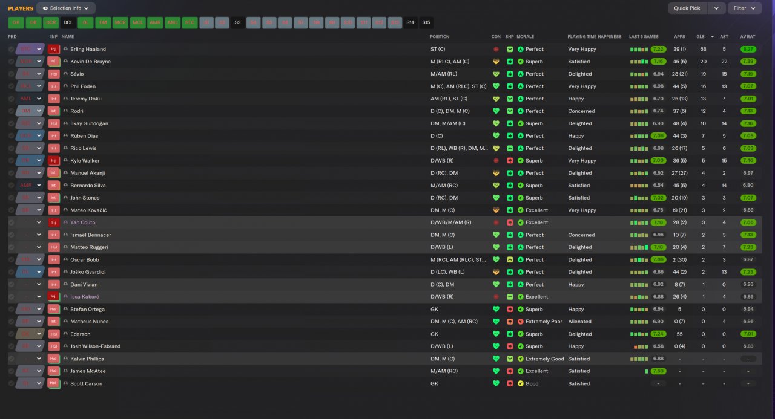Screen dimensions: 775x419
Task: Open position dropdown for Matteo Ruggeri
Action: click(x=39, y=247)
